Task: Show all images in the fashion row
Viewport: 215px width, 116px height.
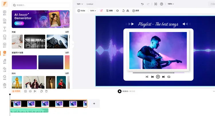Action: (x=67, y=73)
